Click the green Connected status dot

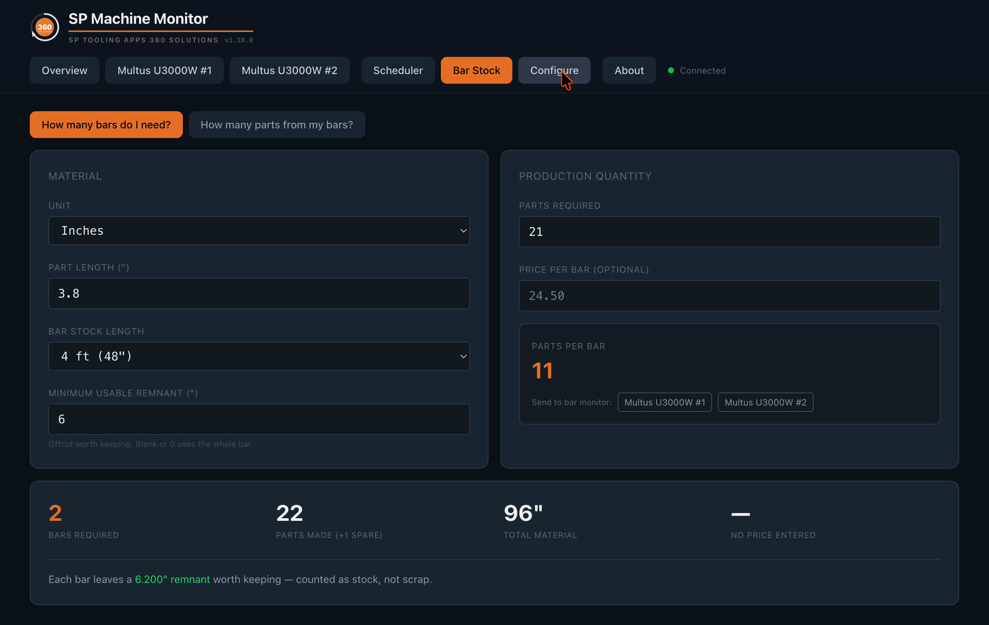tap(671, 70)
